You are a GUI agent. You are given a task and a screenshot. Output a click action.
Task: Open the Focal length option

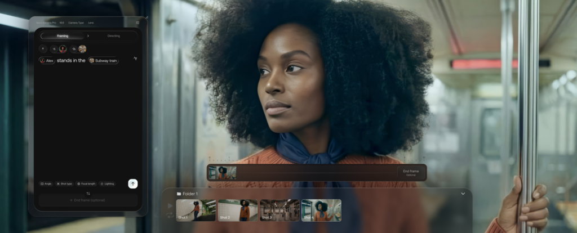(x=86, y=183)
